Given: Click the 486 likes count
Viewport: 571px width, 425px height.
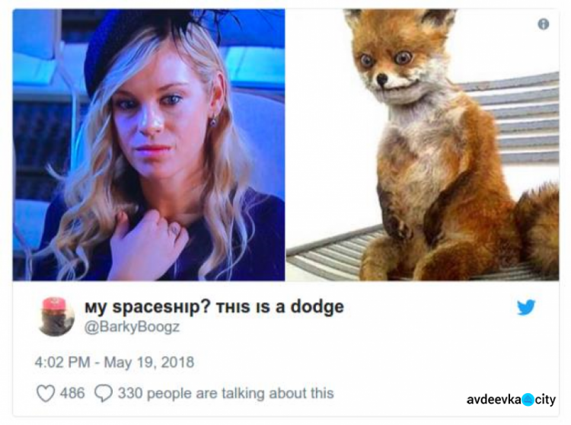Looking at the screenshot, I should (72, 393).
